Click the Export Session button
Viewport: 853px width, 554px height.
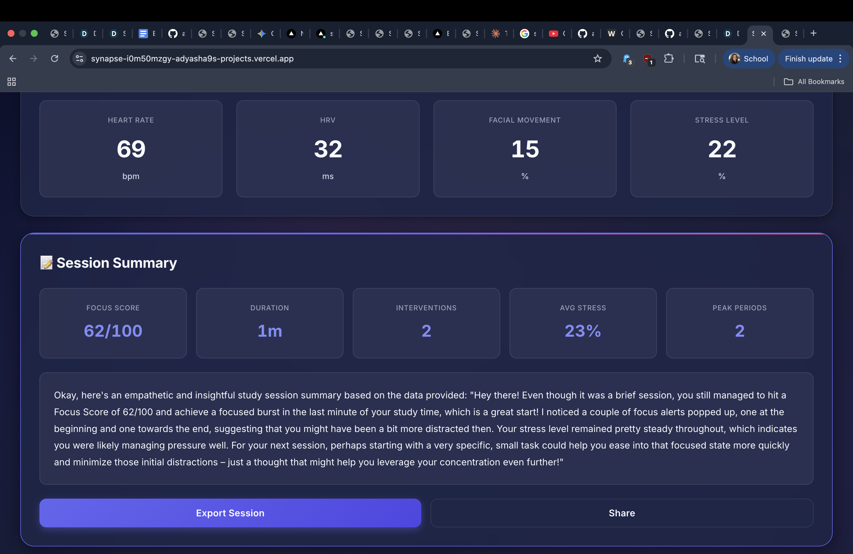coord(230,513)
